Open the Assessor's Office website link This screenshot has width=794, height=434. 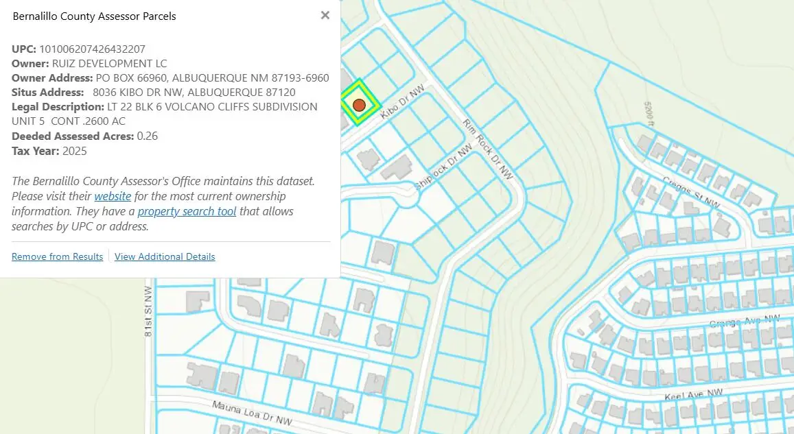[x=113, y=196]
